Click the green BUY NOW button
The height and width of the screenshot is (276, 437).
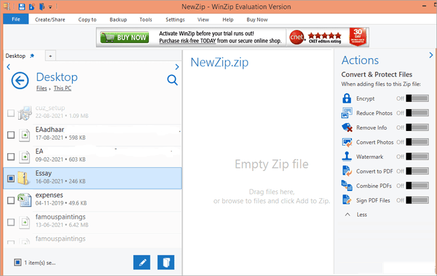[125, 37]
